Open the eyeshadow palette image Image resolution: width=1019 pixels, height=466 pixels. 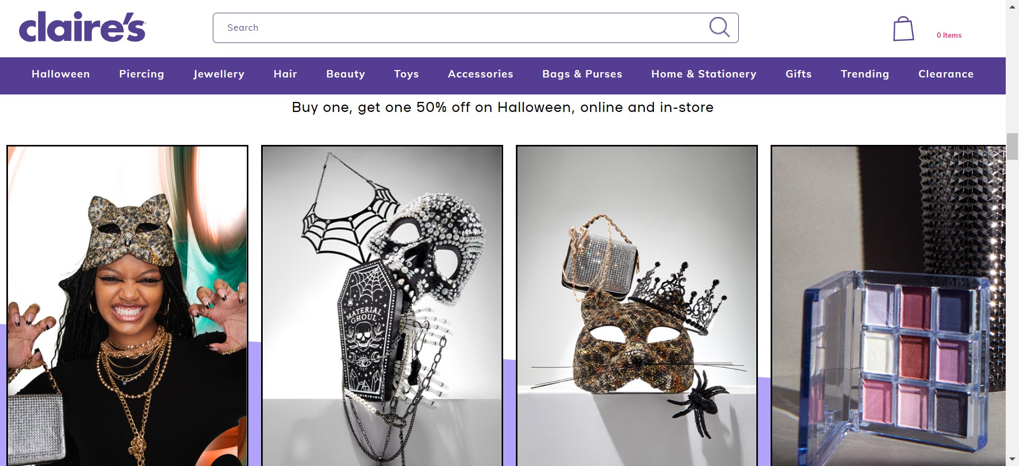coord(888,306)
